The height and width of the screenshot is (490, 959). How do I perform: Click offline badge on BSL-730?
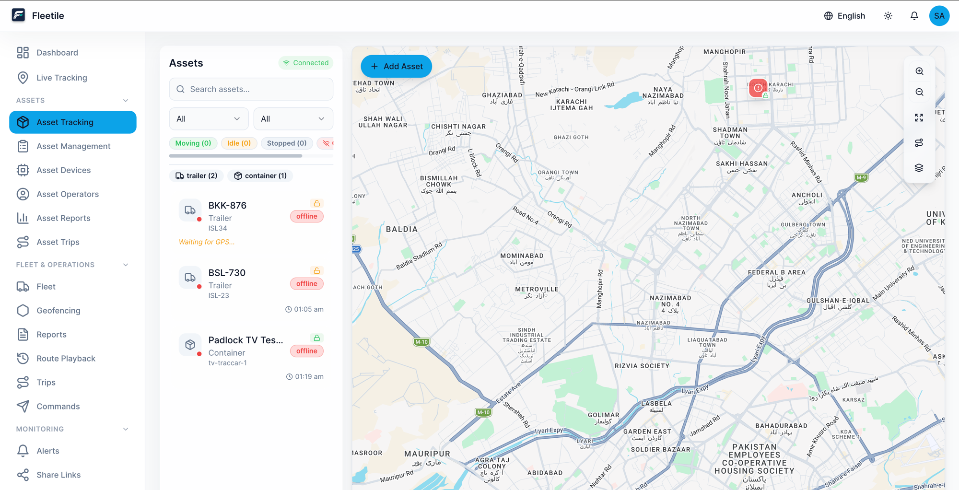click(306, 284)
